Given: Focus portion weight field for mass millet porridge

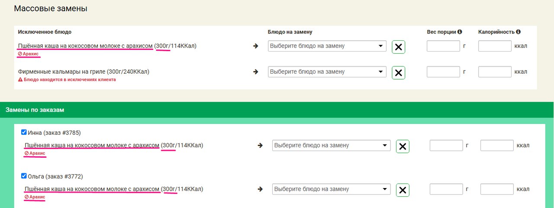Looking at the screenshot, I should [x=443, y=46].
